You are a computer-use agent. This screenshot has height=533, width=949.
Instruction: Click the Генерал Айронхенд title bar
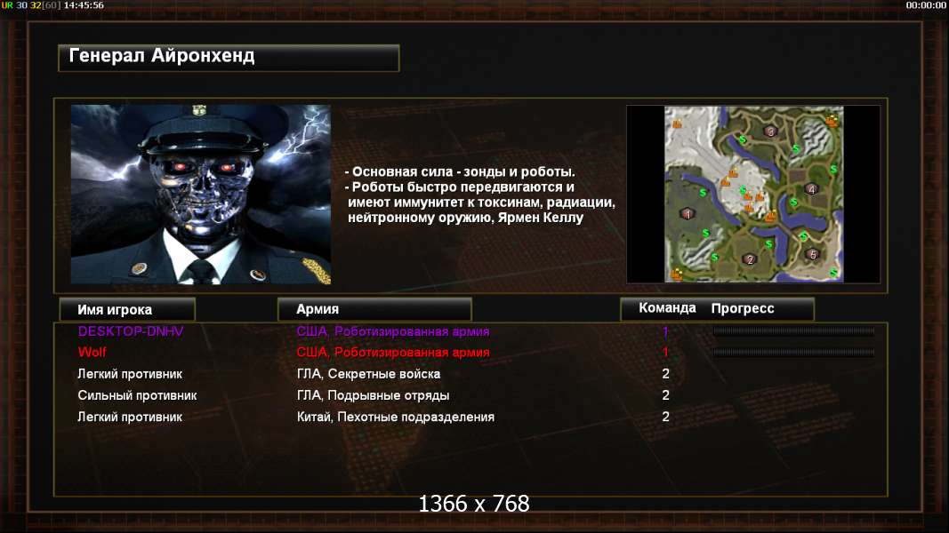pyautogui.click(x=229, y=58)
